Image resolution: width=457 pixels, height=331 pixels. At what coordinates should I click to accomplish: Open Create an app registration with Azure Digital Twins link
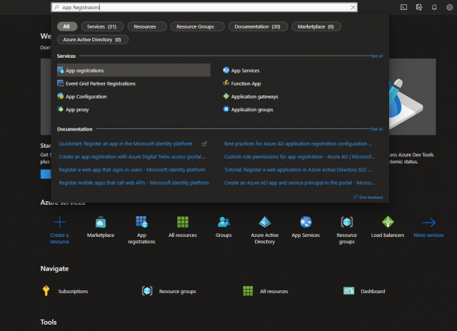[133, 157]
